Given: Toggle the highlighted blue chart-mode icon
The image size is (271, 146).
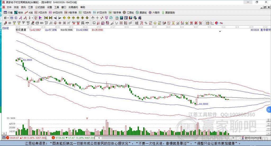Looking at the screenshot, I should click(12, 18).
